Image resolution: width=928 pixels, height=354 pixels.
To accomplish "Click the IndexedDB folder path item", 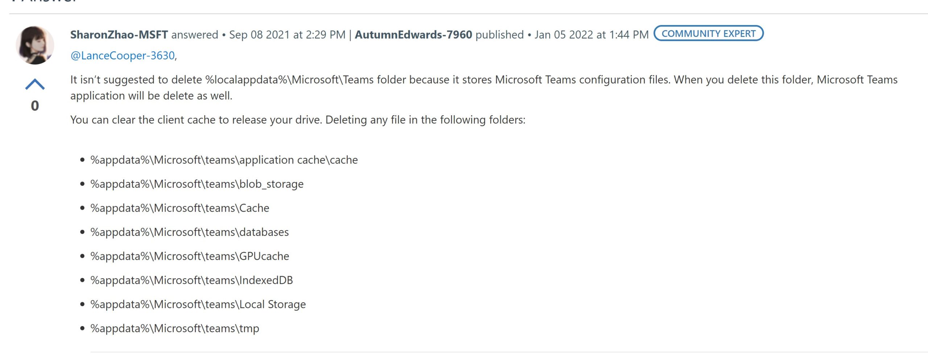I will 191,280.
